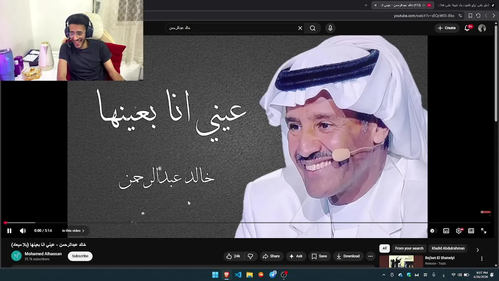Reload the page with the refresh icon
Screen dimensions: 499x281
(x=478, y=16)
